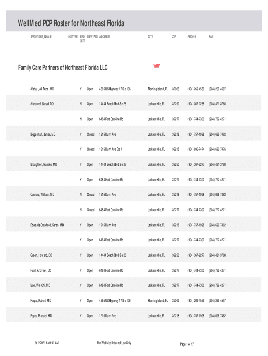Click provider Afshar, Ali Reza, MD
This screenshot has height=356, width=268.
click(x=42, y=89)
